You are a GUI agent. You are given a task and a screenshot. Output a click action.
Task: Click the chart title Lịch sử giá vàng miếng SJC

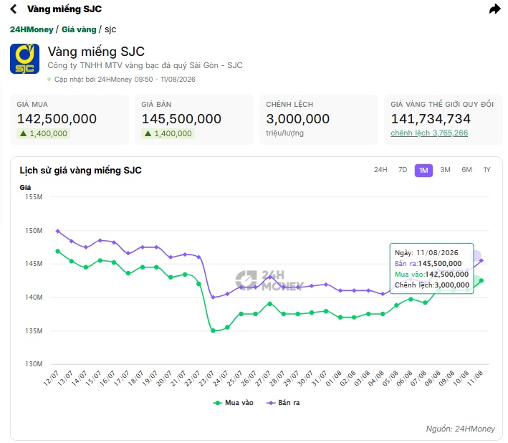coord(80,171)
